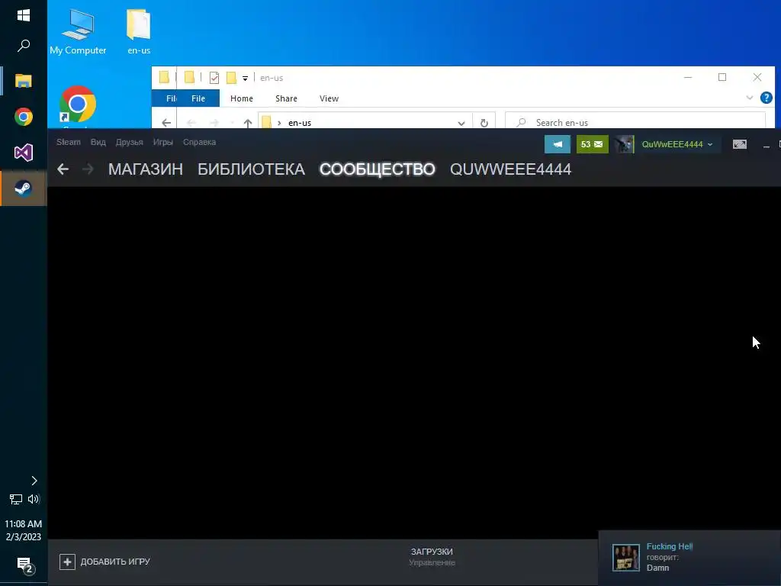Customize Explorer Quick Access Toolbar dropdown

[x=245, y=79]
